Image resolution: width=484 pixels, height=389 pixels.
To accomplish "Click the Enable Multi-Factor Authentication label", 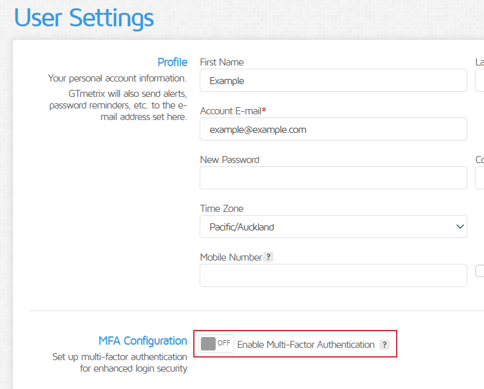I will [306, 345].
